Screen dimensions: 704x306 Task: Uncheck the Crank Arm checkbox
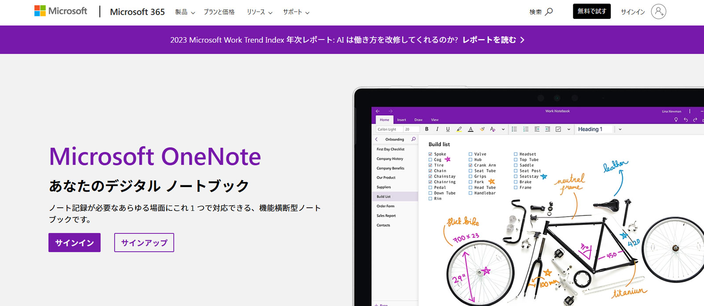pyautogui.click(x=470, y=165)
